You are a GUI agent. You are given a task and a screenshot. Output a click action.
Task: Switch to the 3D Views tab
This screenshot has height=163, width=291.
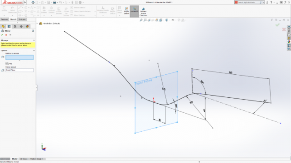(x=24, y=159)
